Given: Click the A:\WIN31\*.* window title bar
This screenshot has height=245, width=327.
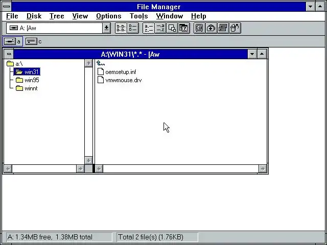Looking at the screenshot, I should (x=131, y=54).
